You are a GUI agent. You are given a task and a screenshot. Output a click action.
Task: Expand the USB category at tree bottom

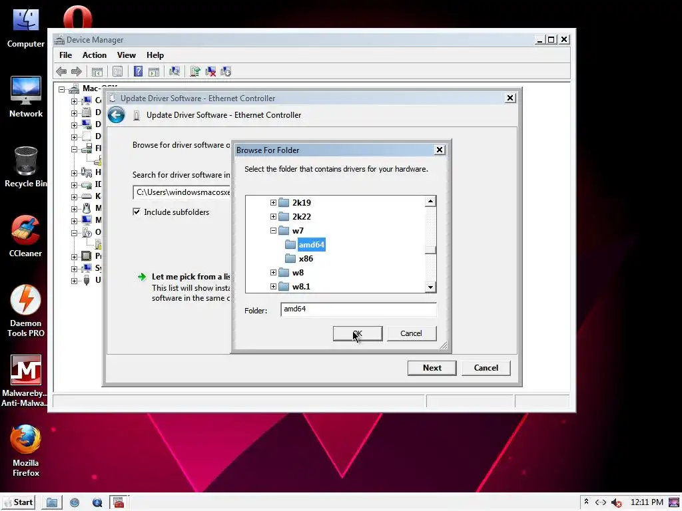click(x=75, y=281)
